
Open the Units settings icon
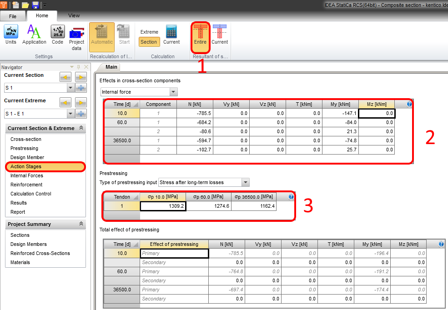pyautogui.click(x=11, y=35)
